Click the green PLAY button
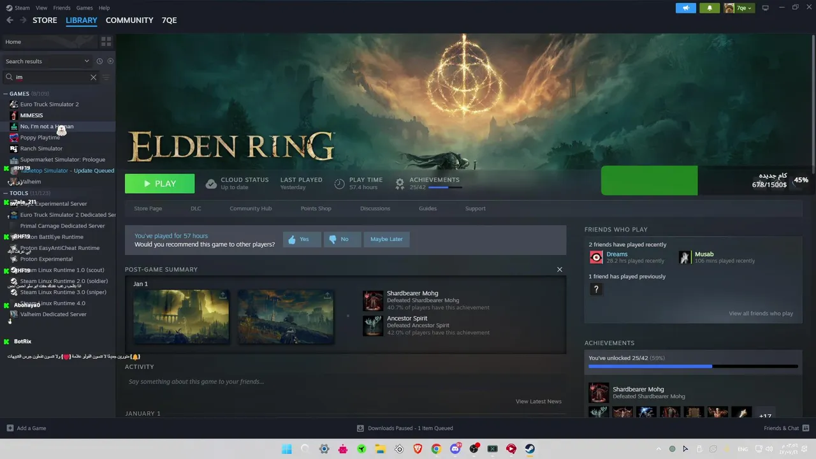Screen dimensions: 816x459 tap(159, 184)
